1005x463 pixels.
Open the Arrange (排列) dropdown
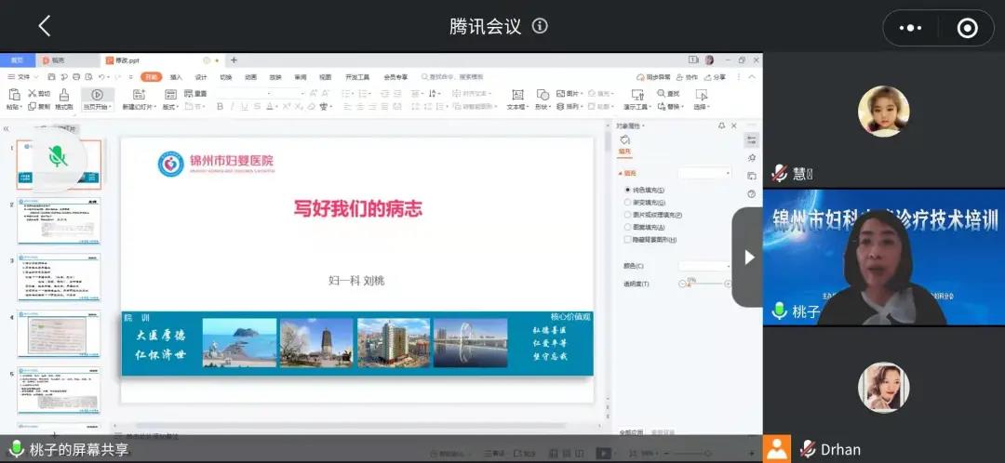(x=568, y=106)
